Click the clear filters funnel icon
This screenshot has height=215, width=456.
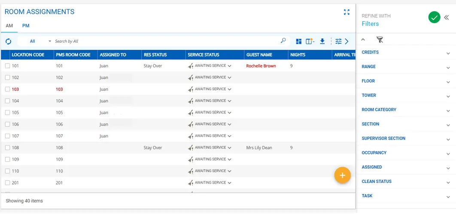pos(380,40)
